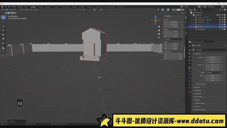Select the Cursor tool in the viewport toolbar

pyautogui.click(x=3, y=22)
